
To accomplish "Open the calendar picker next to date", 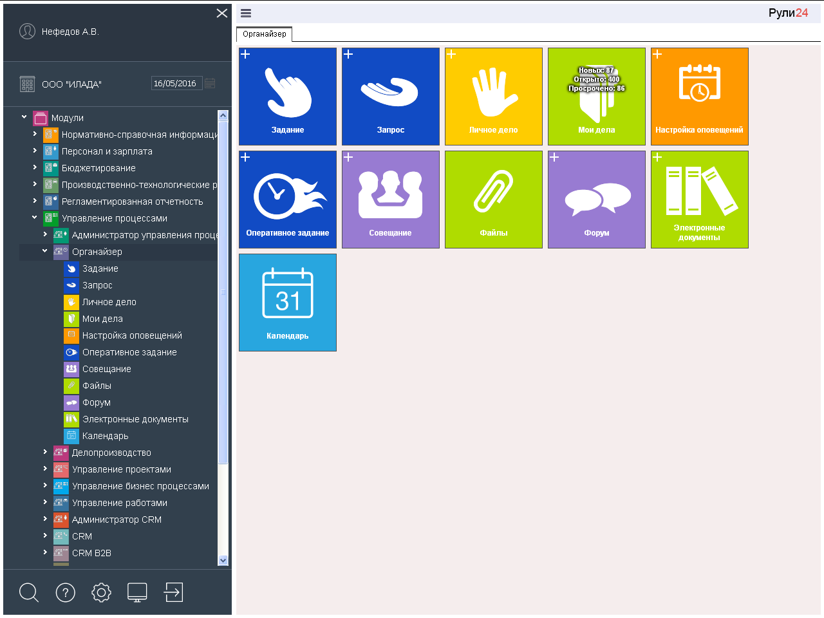I will coord(210,83).
